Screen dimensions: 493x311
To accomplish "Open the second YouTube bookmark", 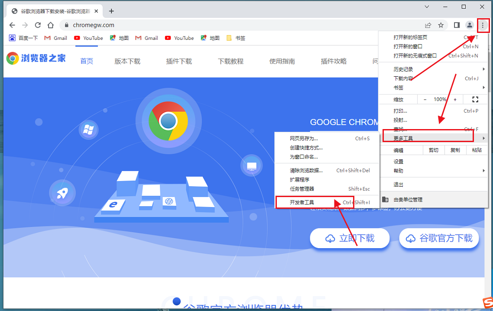I will pos(179,38).
